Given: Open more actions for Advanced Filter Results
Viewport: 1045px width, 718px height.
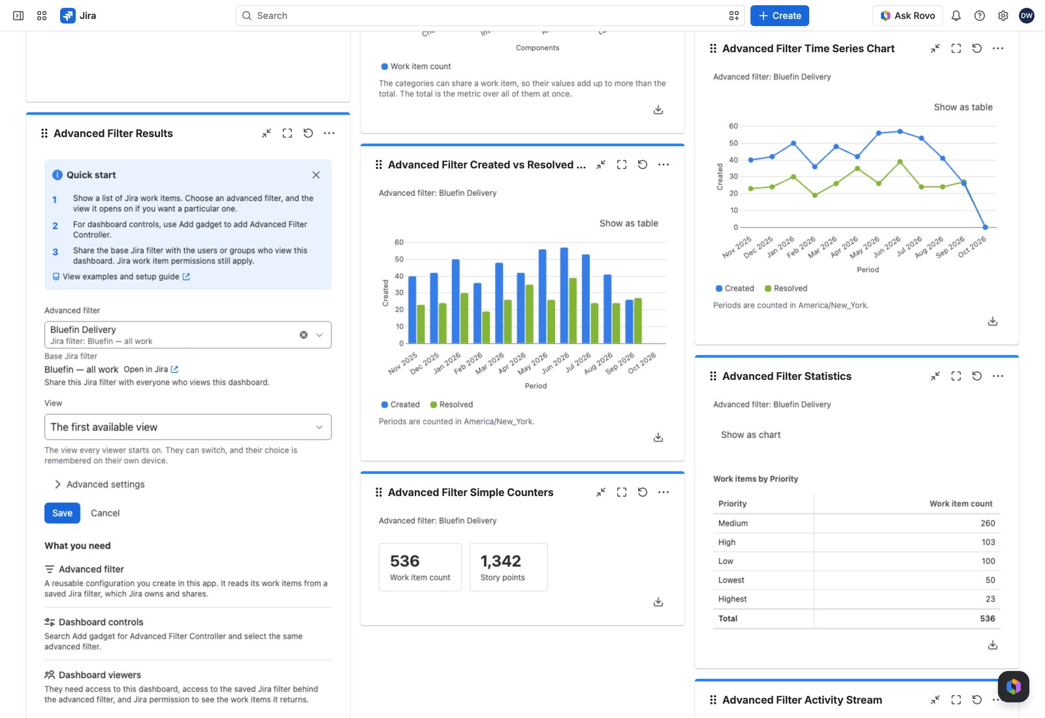Looking at the screenshot, I should (x=329, y=133).
